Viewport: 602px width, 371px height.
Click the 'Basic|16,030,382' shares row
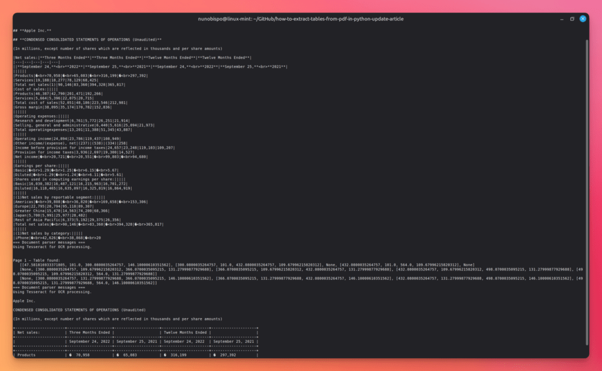click(71, 184)
